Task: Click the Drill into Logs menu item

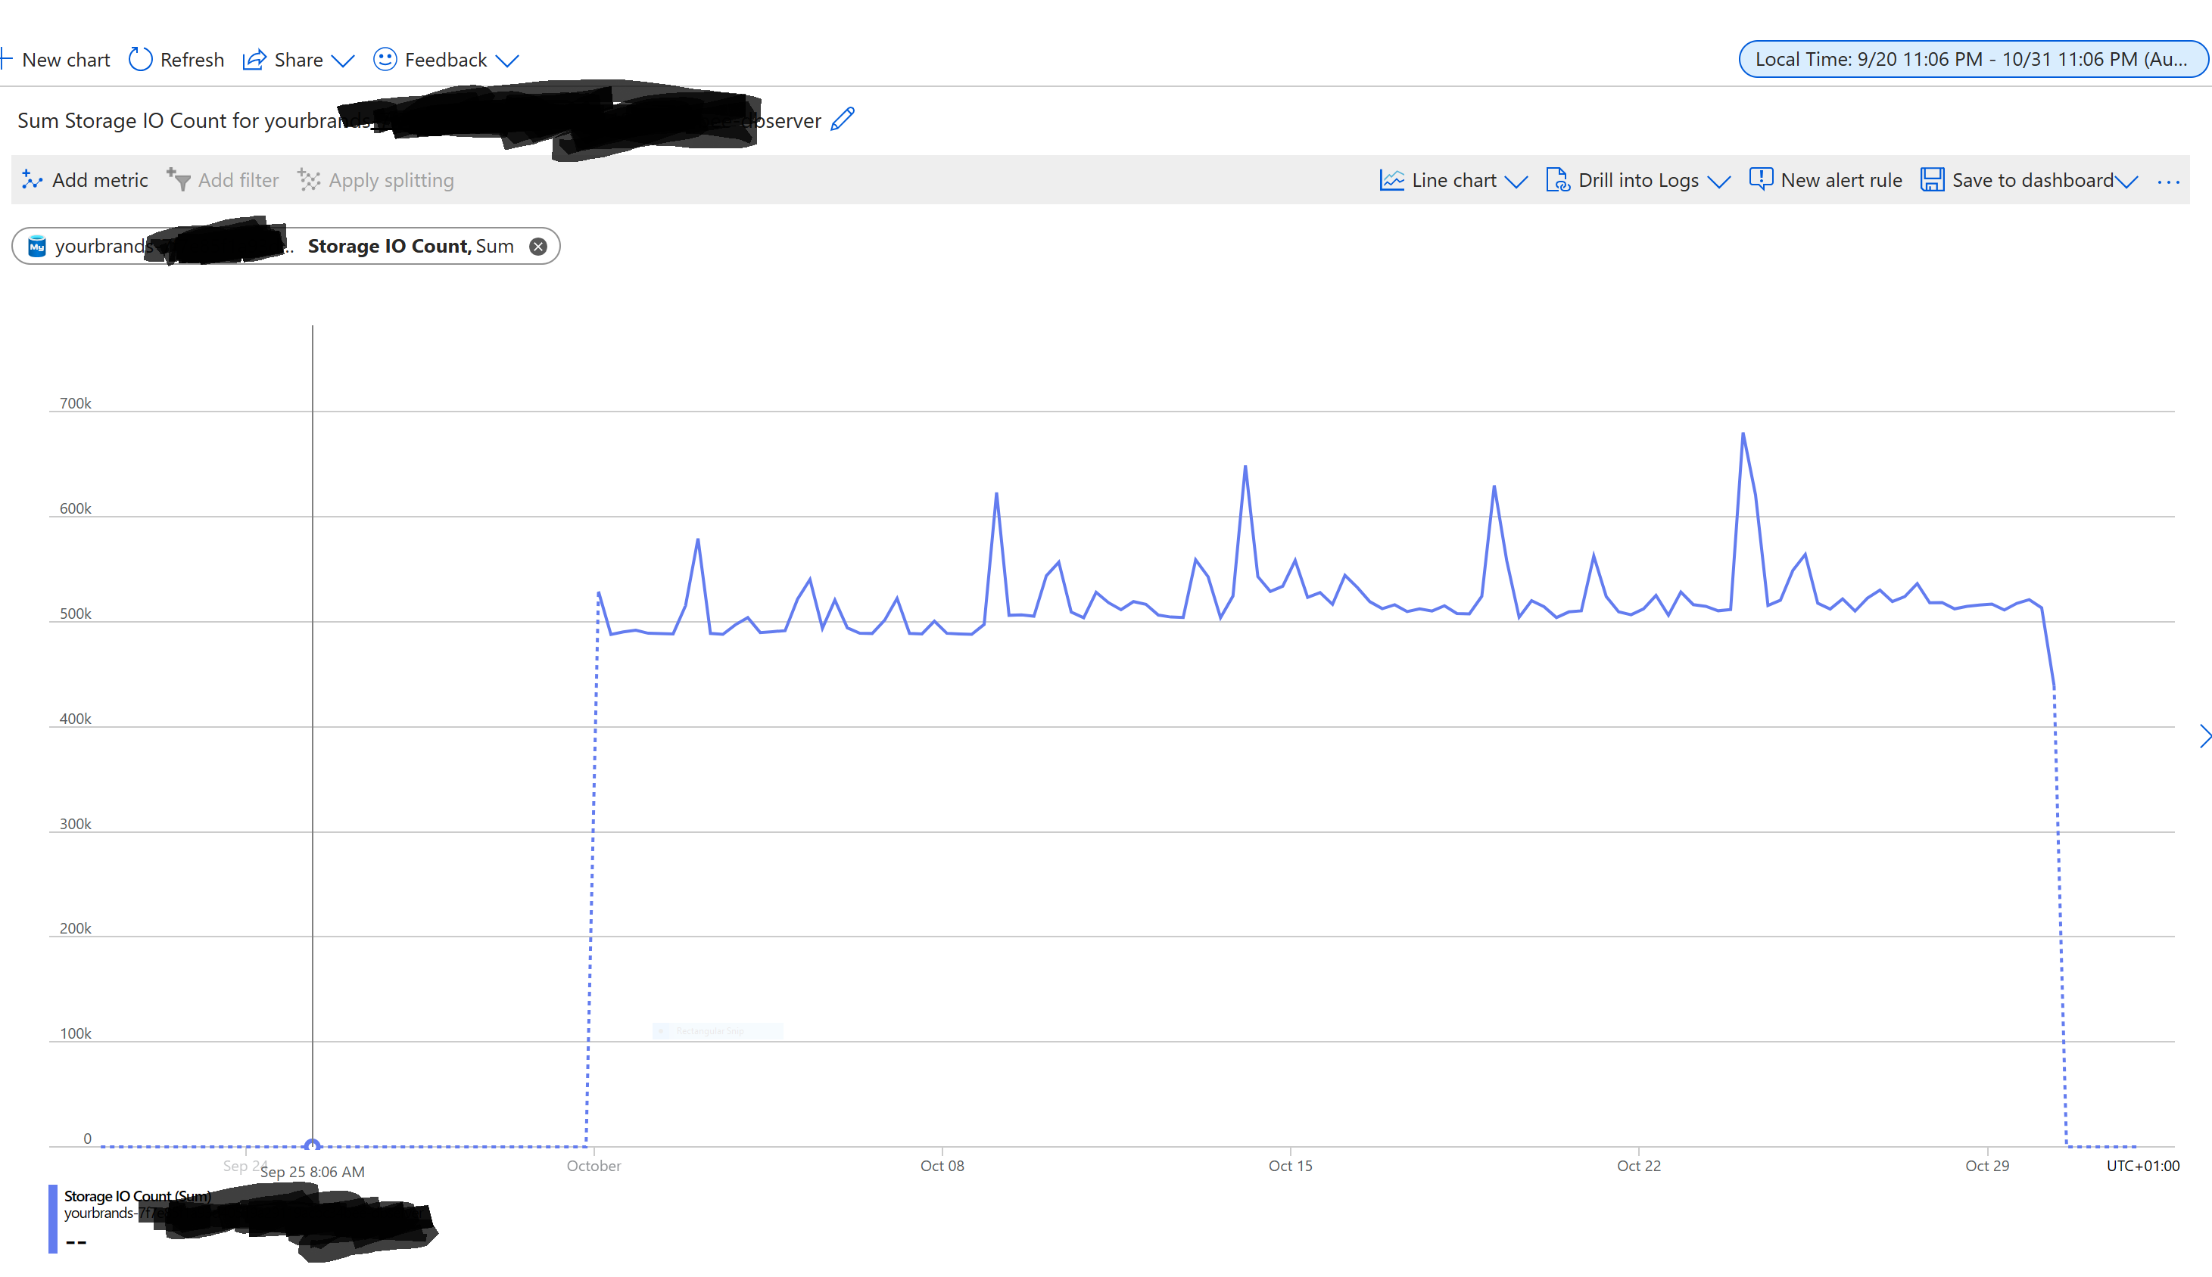Action: [x=1635, y=179]
